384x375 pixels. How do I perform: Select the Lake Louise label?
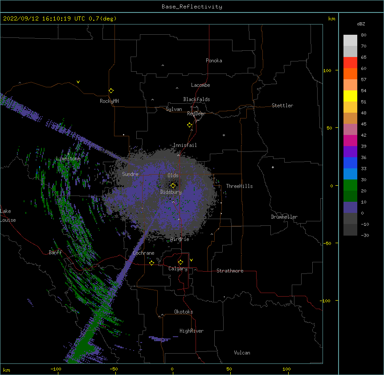(x=8, y=216)
